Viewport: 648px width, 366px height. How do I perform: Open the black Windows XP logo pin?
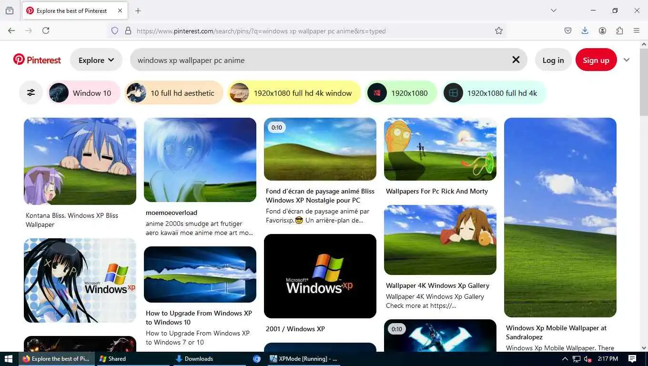point(320,276)
